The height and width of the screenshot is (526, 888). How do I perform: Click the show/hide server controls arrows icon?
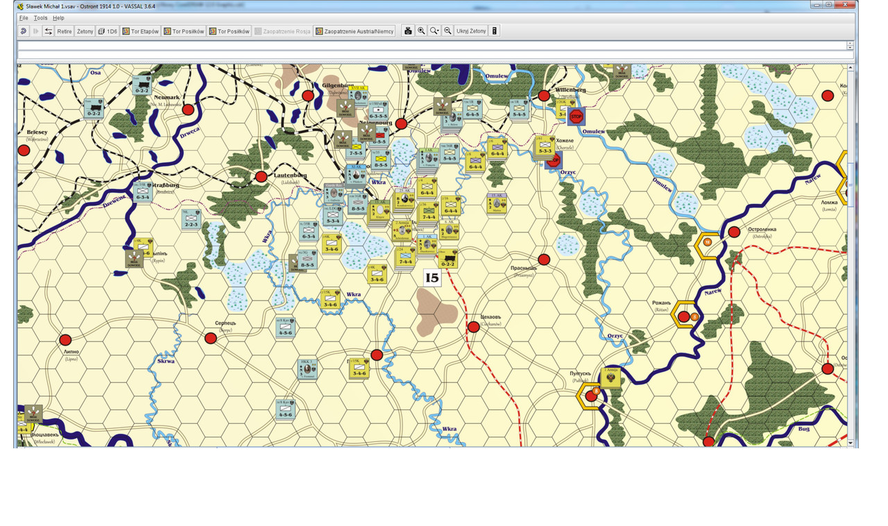(49, 31)
